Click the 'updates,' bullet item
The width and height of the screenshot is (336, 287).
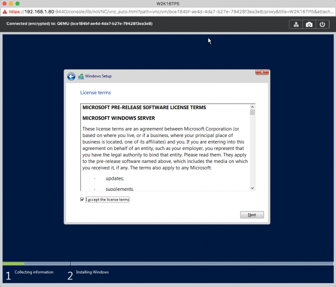pyautogui.click(x=115, y=179)
